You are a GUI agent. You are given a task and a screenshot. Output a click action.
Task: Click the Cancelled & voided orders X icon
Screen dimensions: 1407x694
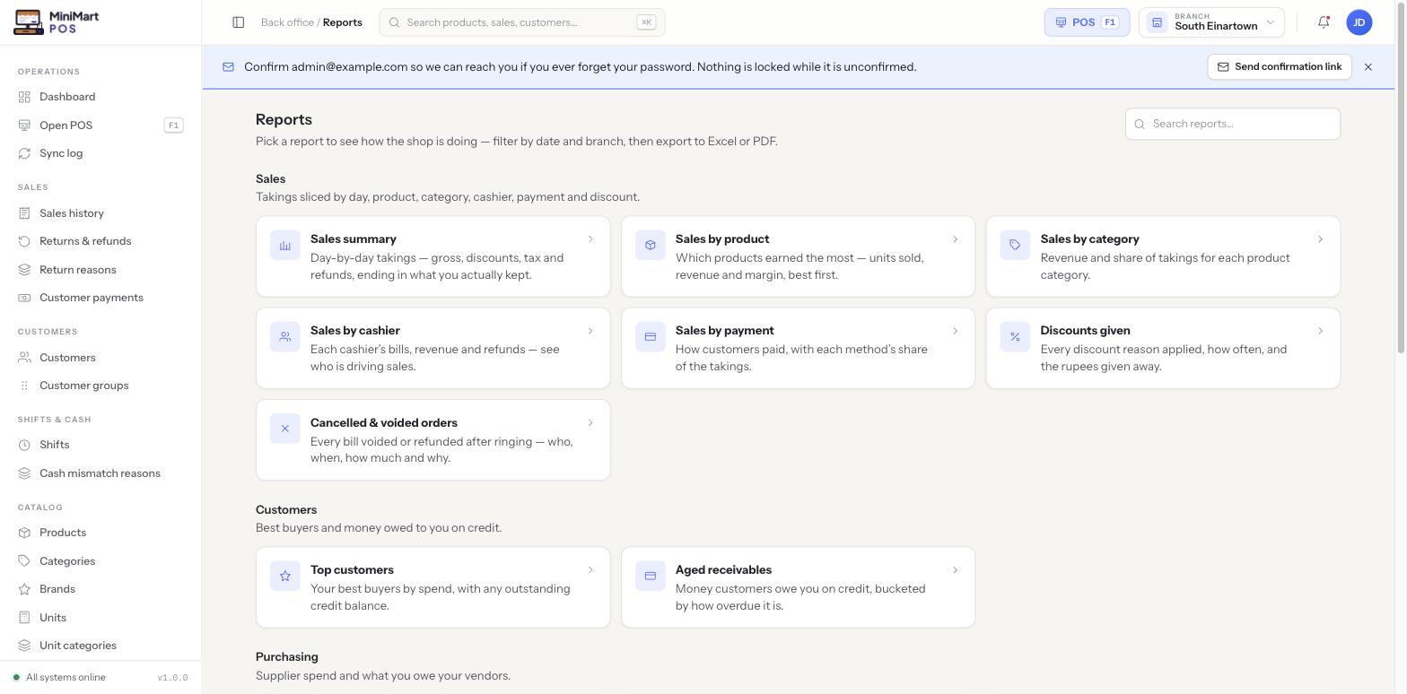click(x=285, y=429)
